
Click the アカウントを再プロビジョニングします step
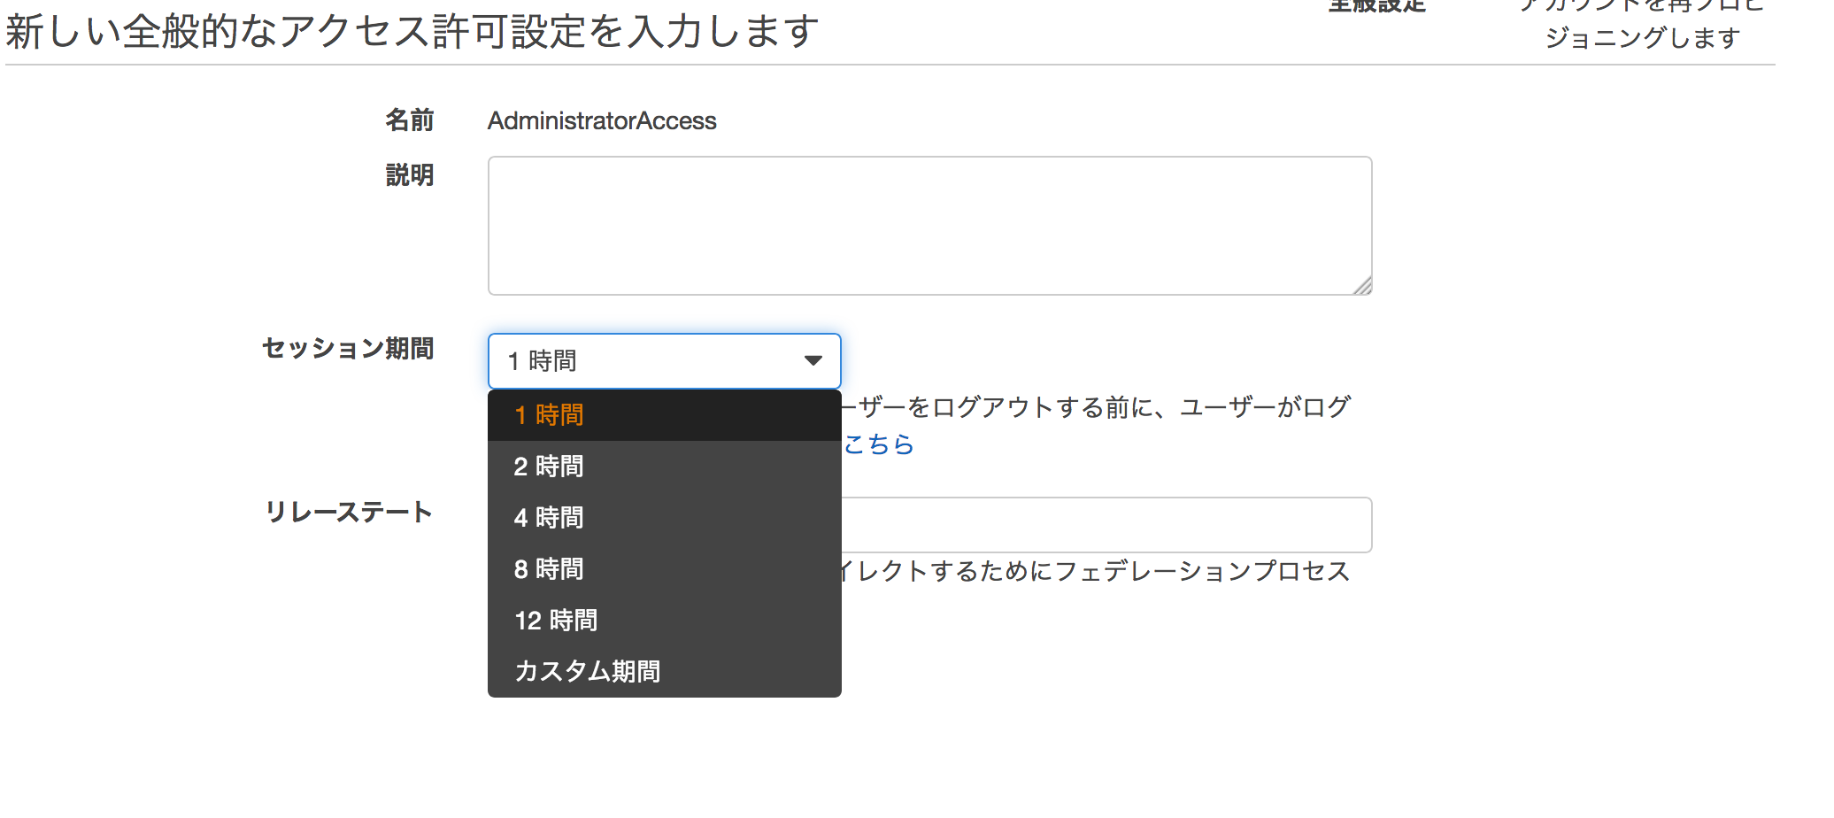[1642, 25]
